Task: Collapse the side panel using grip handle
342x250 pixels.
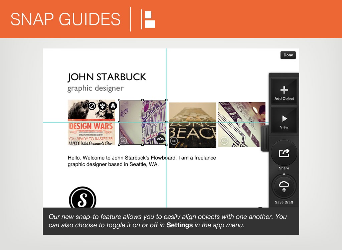Action: pyautogui.click(x=265, y=138)
